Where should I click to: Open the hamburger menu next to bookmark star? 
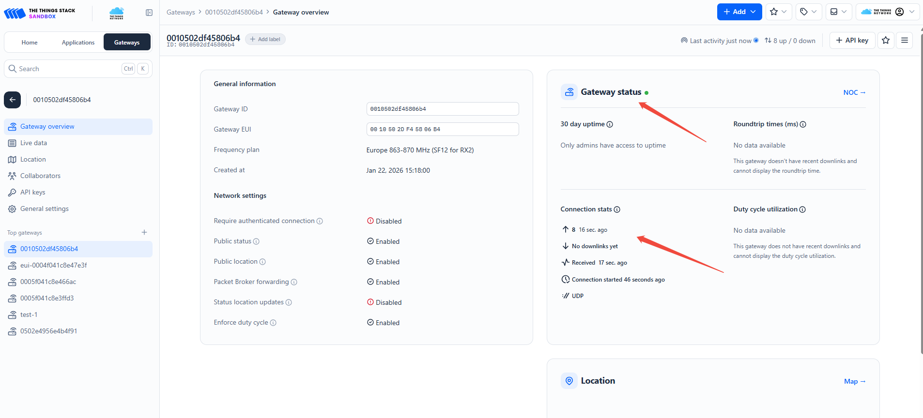click(x=904, y=40)
